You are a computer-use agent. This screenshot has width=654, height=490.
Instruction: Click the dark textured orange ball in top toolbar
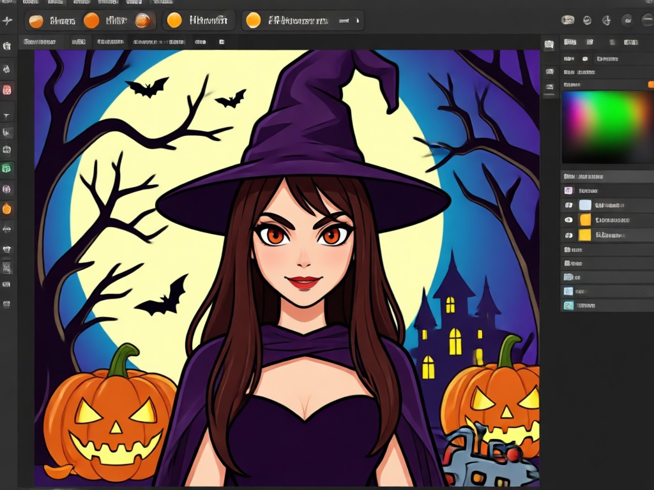coord(142,20)
